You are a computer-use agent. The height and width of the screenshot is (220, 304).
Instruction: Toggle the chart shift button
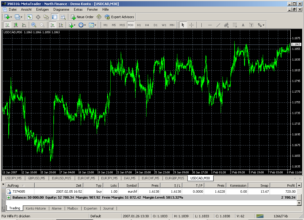[61, 25]
